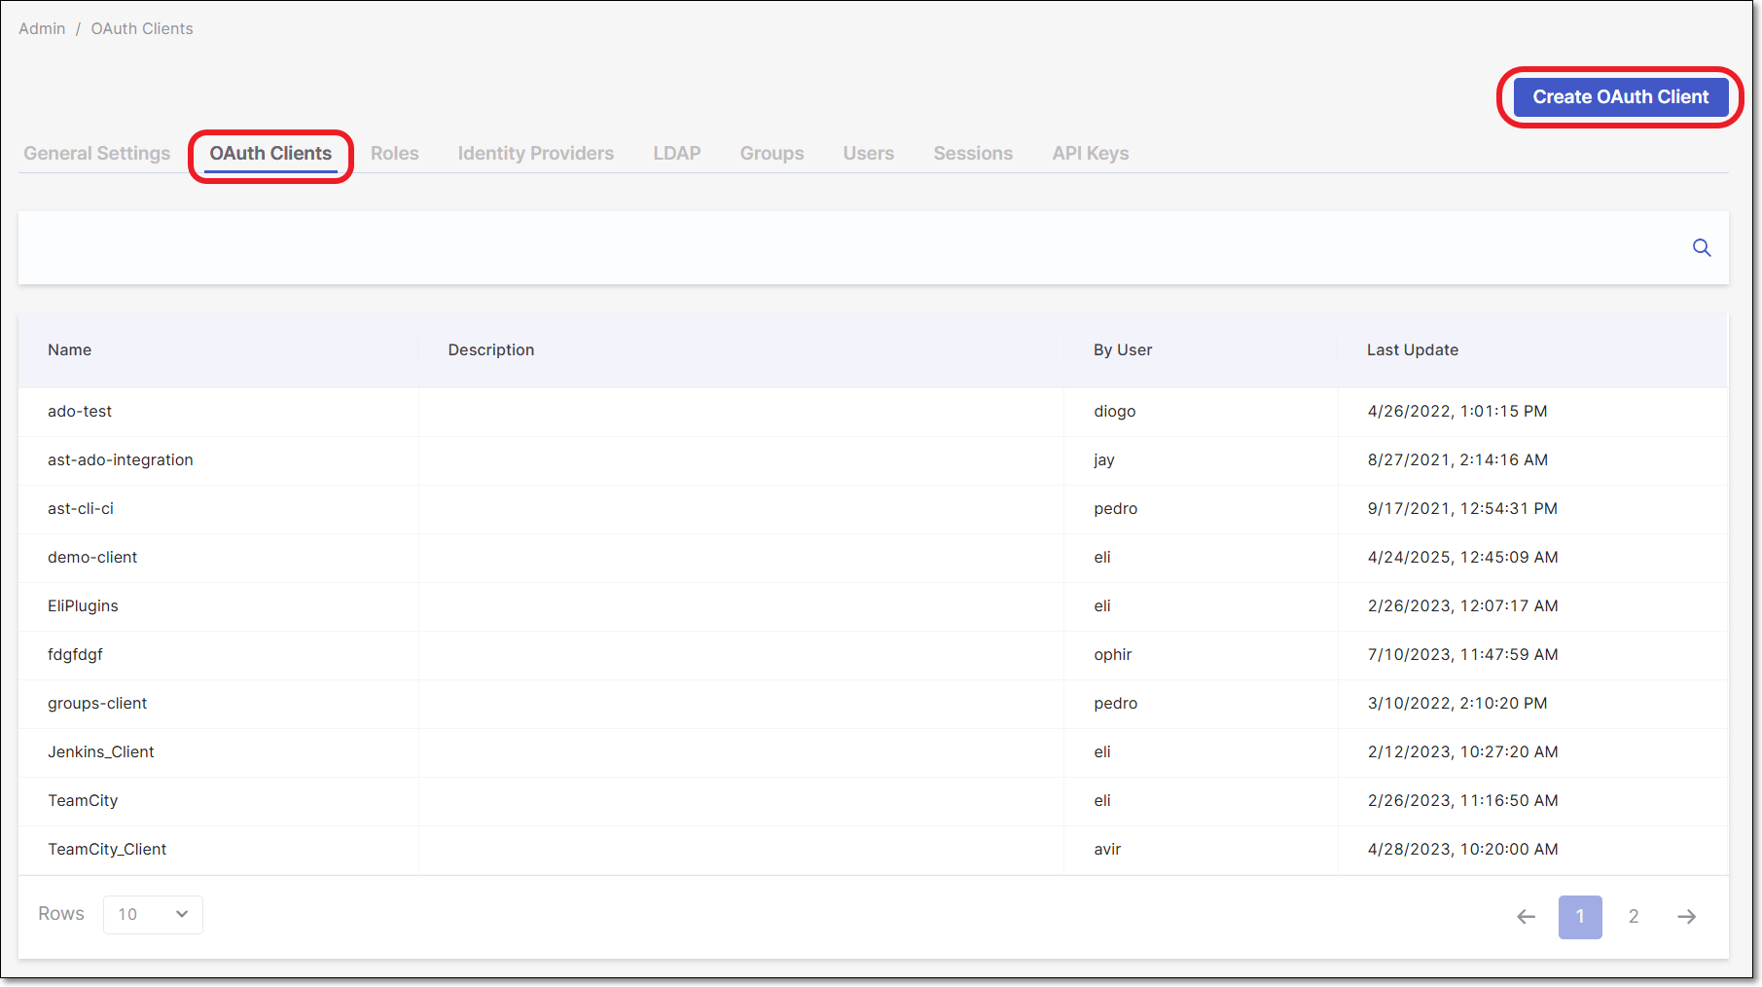Screen dimensions: 1762x987
Task: Click Create OAuth Client button
Action: [x=1621, y=97]
